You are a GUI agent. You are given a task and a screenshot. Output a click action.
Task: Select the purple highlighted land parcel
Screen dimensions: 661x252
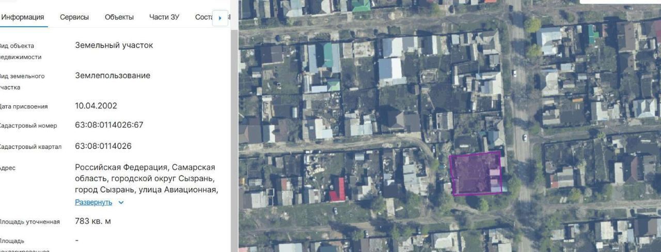tap(474, 174)
